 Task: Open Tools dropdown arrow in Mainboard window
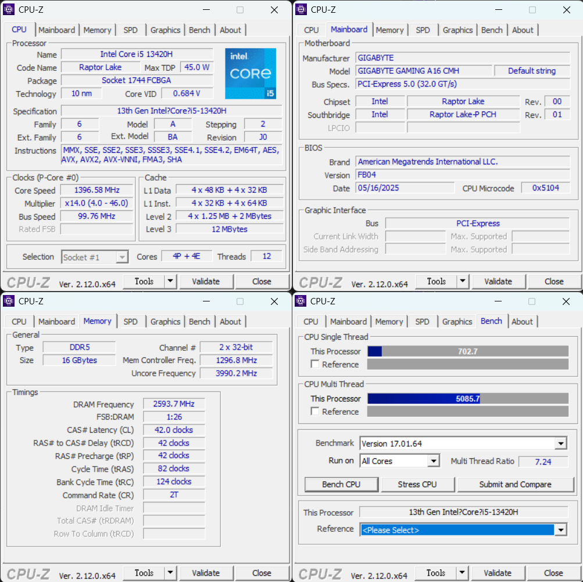463,281
